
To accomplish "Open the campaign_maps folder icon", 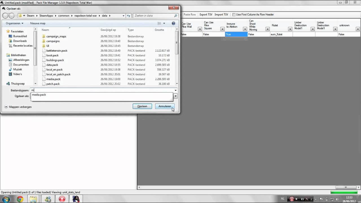I will pyautogui.click(x=44, y=36).
